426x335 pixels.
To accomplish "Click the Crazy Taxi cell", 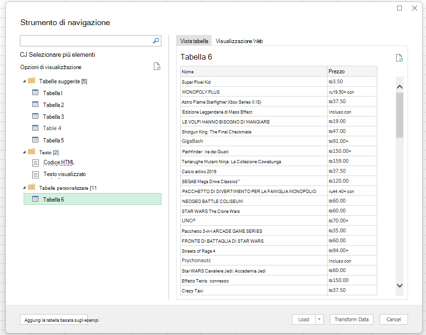I will click(254, 291).
